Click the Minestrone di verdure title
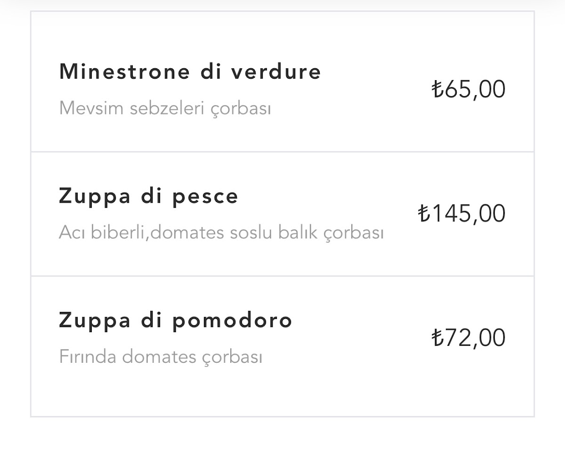Screen dimensions: 565x457 [190, 72]
